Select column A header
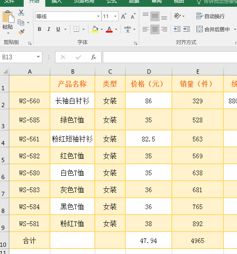The image size is (237, 254). point(30,72)
